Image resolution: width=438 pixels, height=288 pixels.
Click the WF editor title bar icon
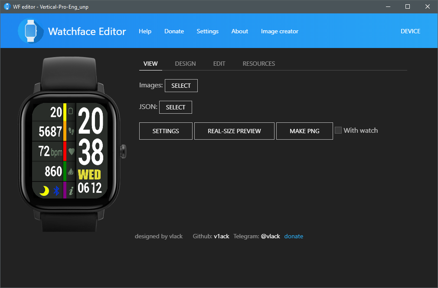[x=7, y=6]
